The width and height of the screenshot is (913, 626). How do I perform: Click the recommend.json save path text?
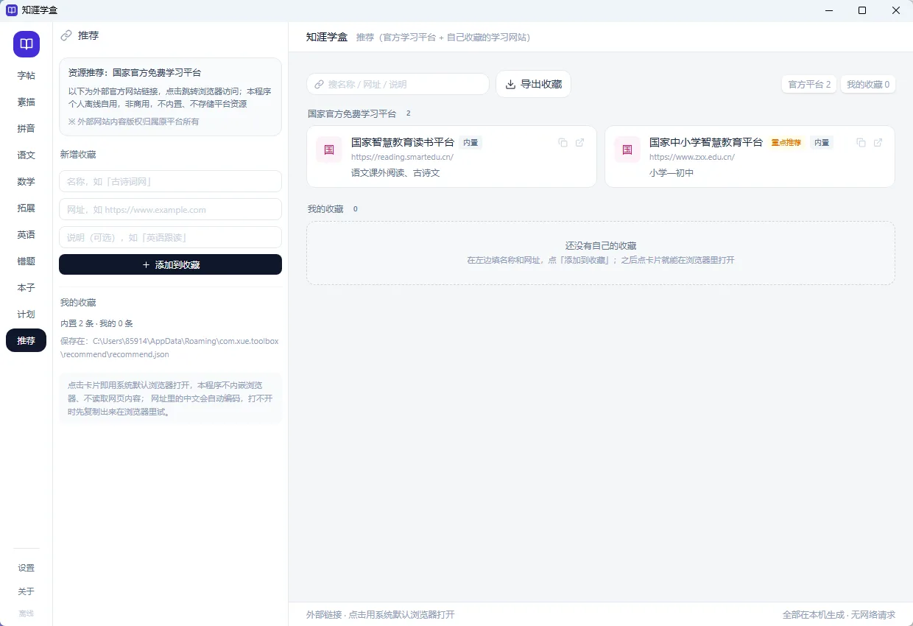coord(169,348)
